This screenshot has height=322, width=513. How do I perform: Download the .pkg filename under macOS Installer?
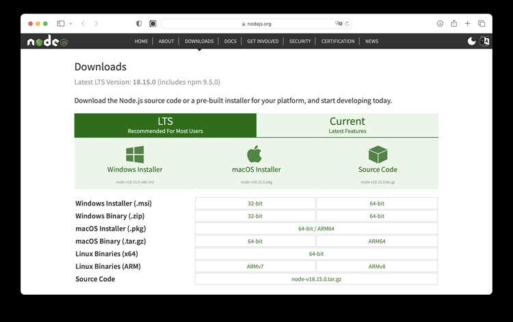tap(256, 182)
